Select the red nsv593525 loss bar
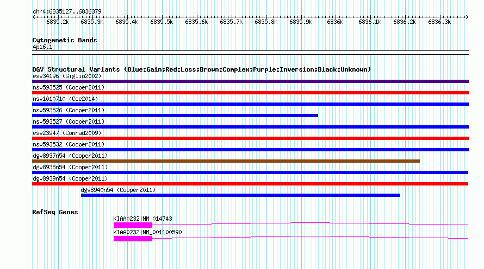This screenshot has width=484, height=269. [x=250, y=93]
